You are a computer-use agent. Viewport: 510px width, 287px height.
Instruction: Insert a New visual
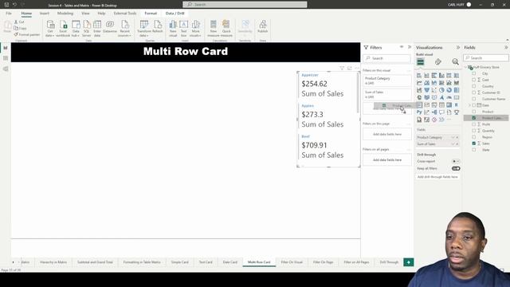173,29
